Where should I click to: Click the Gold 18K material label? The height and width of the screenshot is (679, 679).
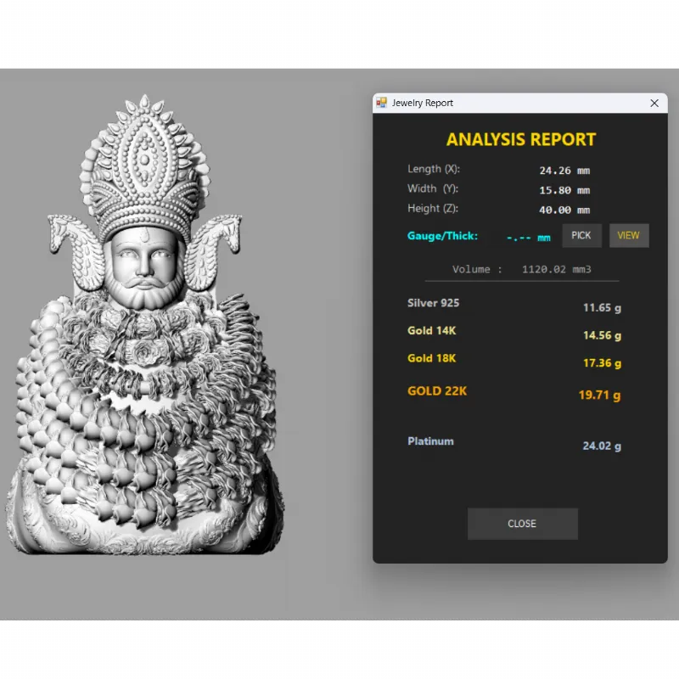point(431,358)
